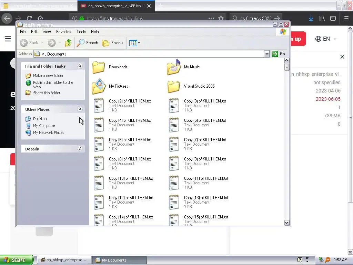Click the file list scroll down arrow
The image size is (353, 265).
pos(286,223)
